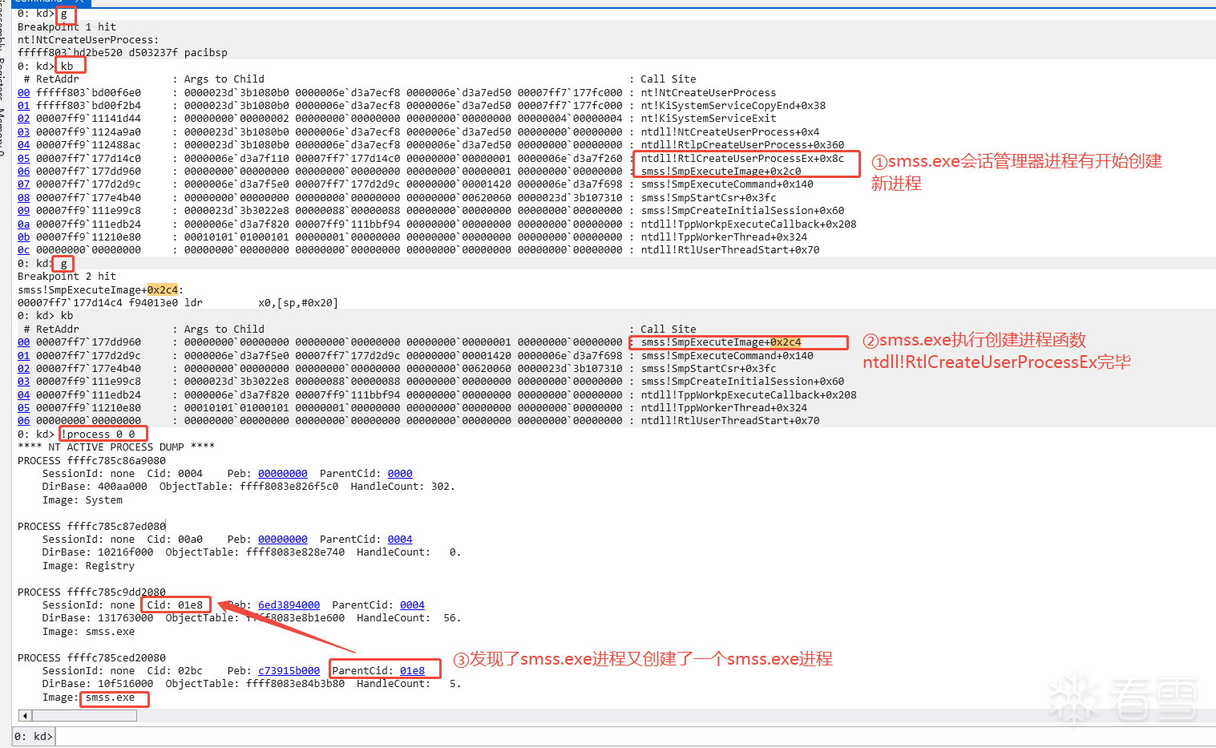Click the 'pacibsp' instruction text
This screenshot has width=1216, height=748.
[x=206, y=53]
